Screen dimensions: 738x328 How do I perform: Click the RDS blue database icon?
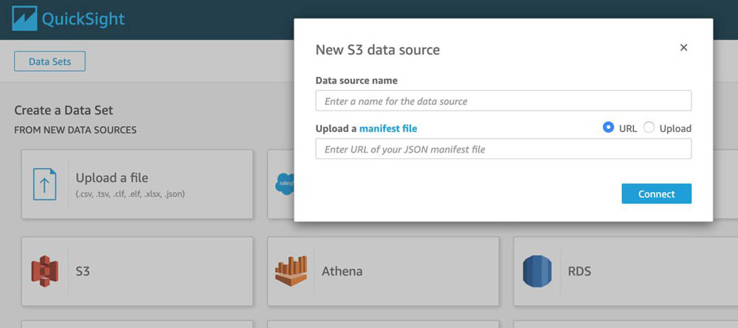(x=537, y=271)
